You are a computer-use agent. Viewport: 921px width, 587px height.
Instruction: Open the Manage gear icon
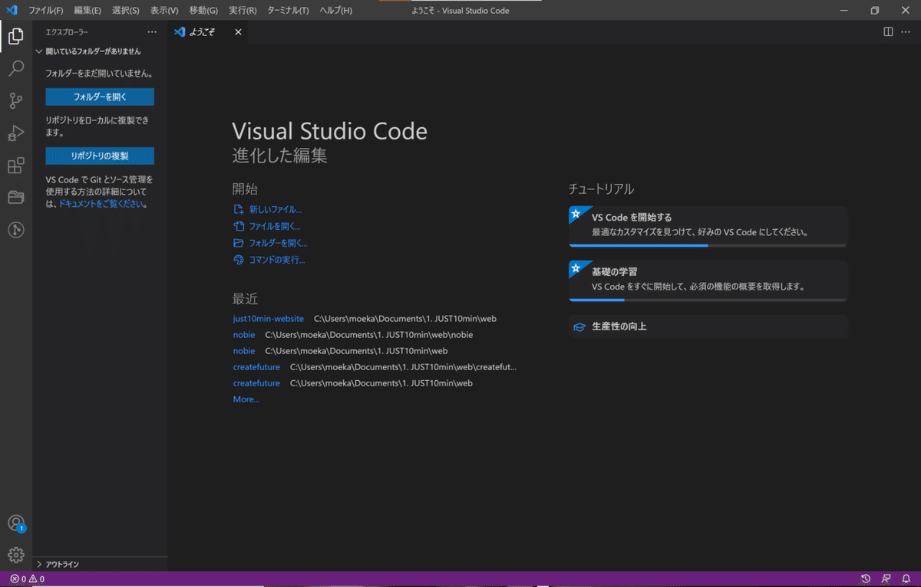[16, 555]
